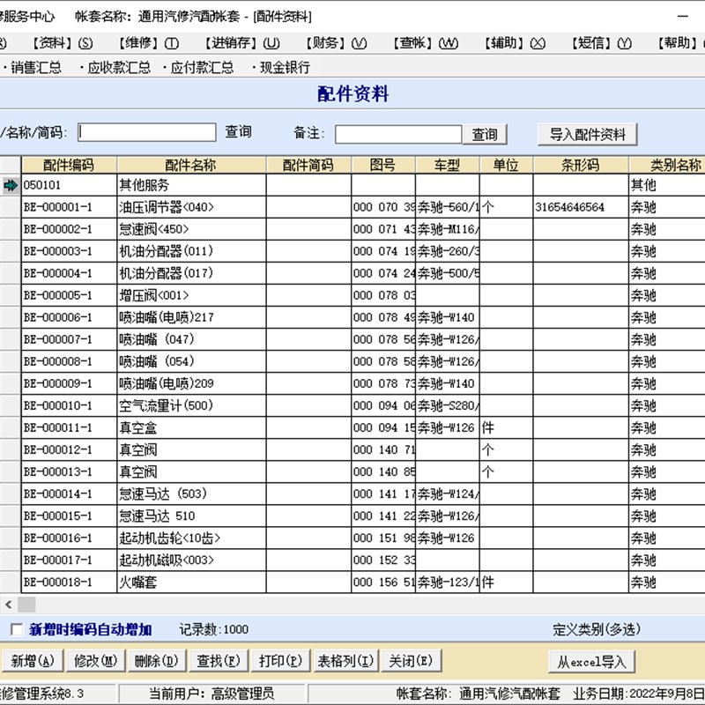Click 从excel导入 button

pyautogui.click(x=591, y=662)
